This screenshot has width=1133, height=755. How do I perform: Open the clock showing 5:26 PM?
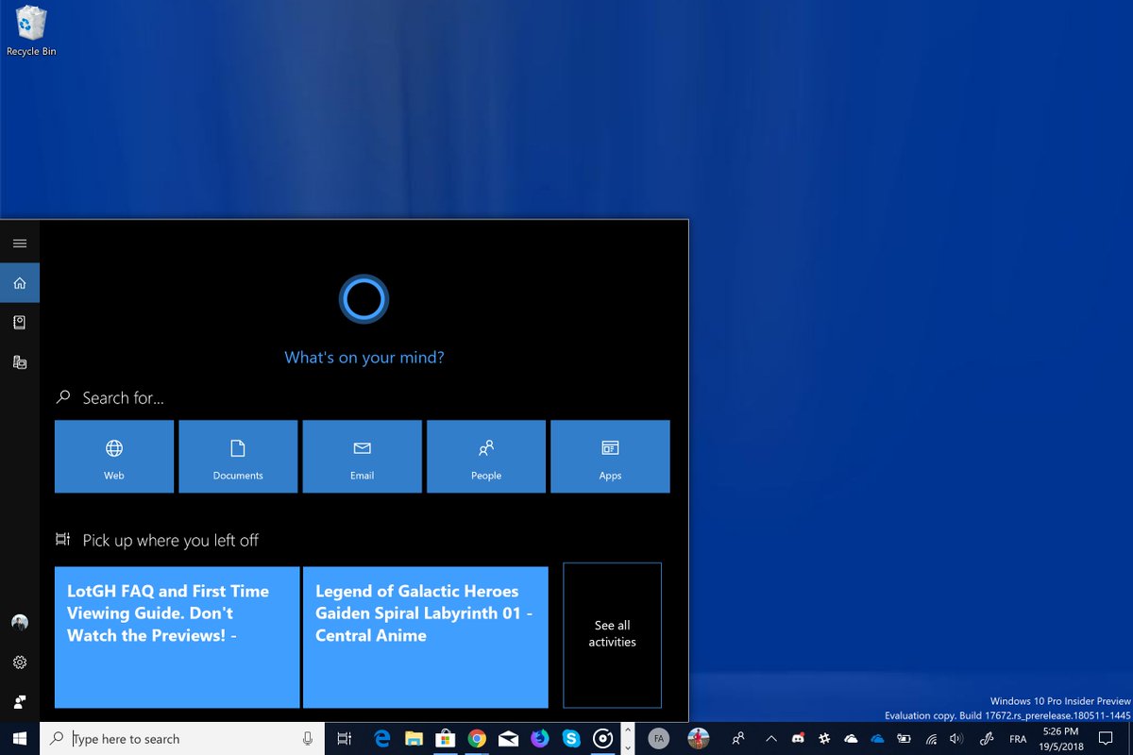pyautogui.click(x=1063, y=739)
